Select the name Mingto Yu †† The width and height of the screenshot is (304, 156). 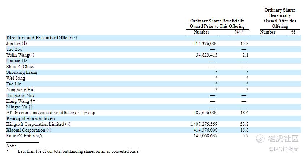pyautogui.click(x=19, y=107)
